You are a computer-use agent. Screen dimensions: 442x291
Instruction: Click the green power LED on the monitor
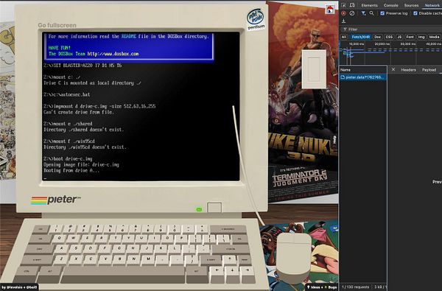pyautogui.click(x=199, y=209)
